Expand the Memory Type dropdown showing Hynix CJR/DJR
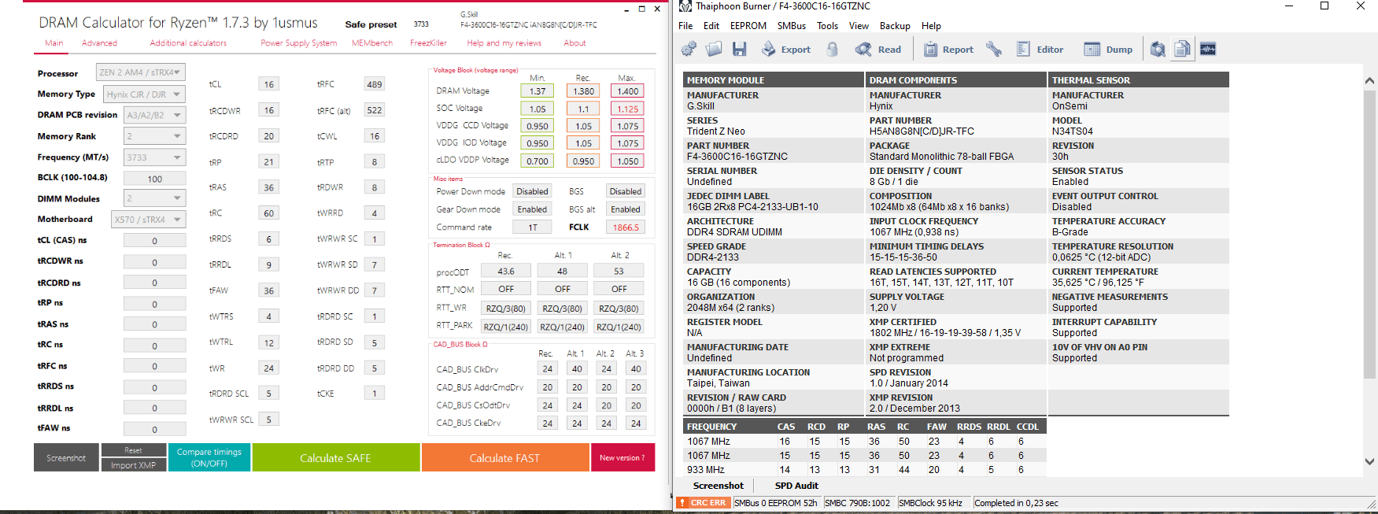This screenshot has height=514, width=1378. [145, 94]
